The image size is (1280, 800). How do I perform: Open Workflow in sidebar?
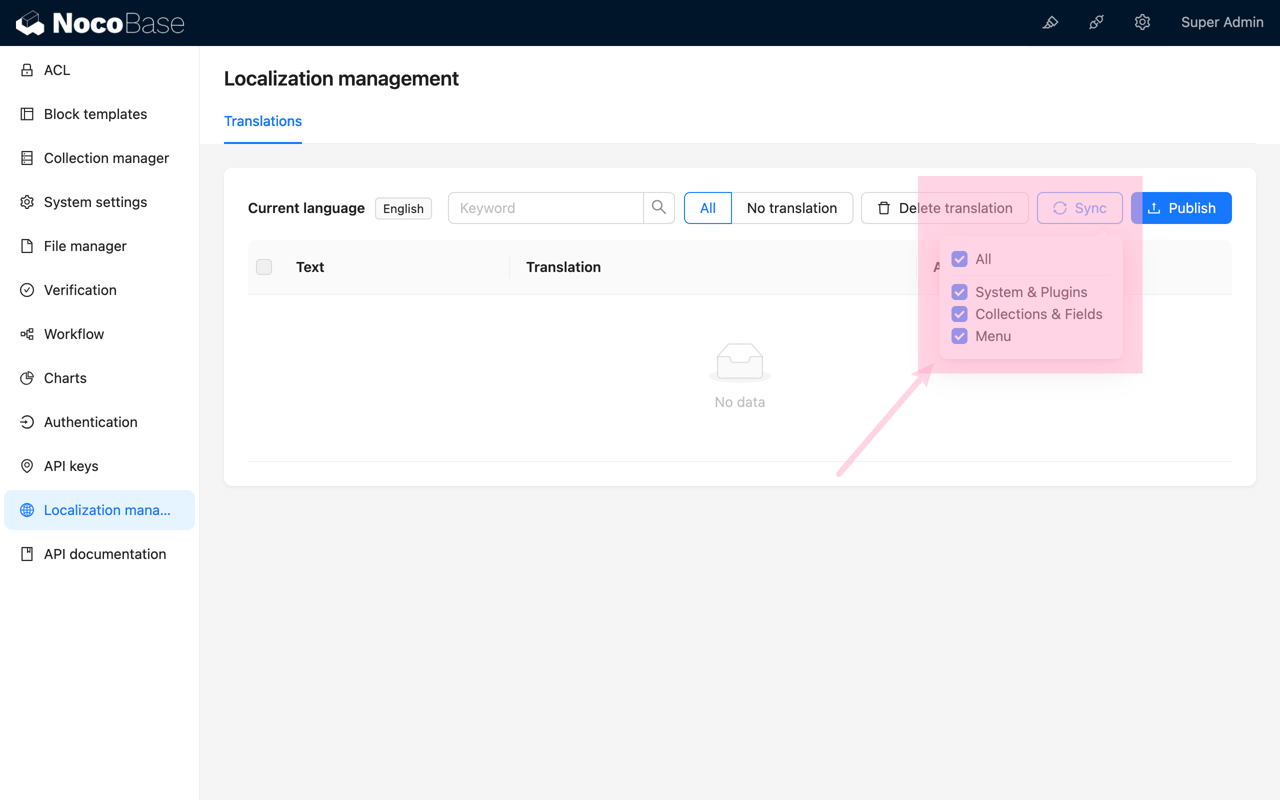[x=73, y=334]
